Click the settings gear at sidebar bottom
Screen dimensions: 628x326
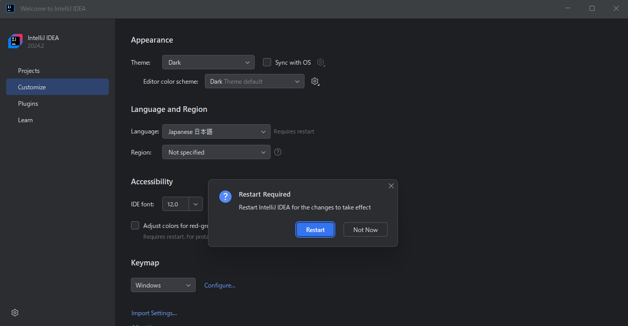click(x=15, y=313)
